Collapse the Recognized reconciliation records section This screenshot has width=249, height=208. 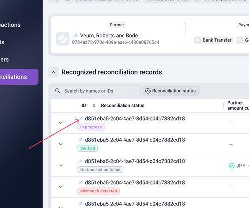tap(53, 72)
